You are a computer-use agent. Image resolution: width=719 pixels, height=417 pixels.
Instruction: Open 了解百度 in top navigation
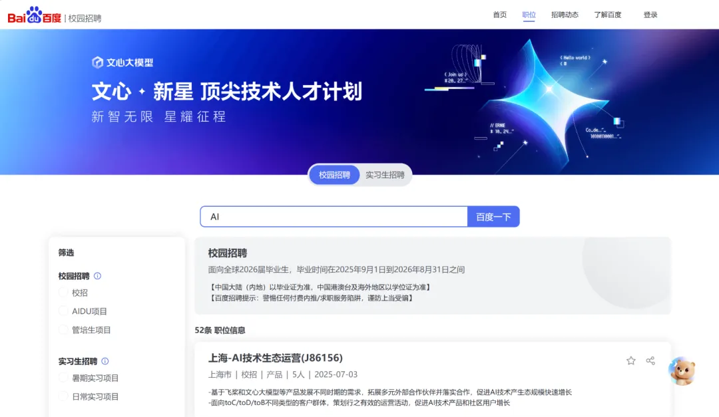coord(608,15)
